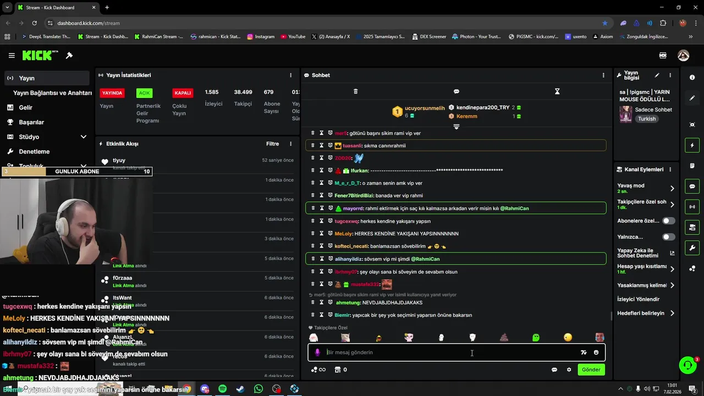Click the browser address bar
Viewport: 704px width, 396px height.
(324, 23)
